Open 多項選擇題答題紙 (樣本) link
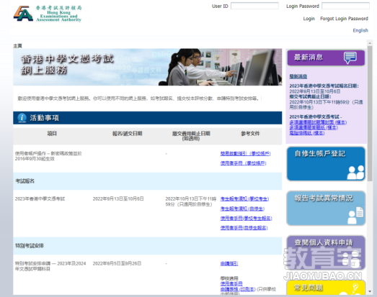377x297 pixels. (314, 127)
